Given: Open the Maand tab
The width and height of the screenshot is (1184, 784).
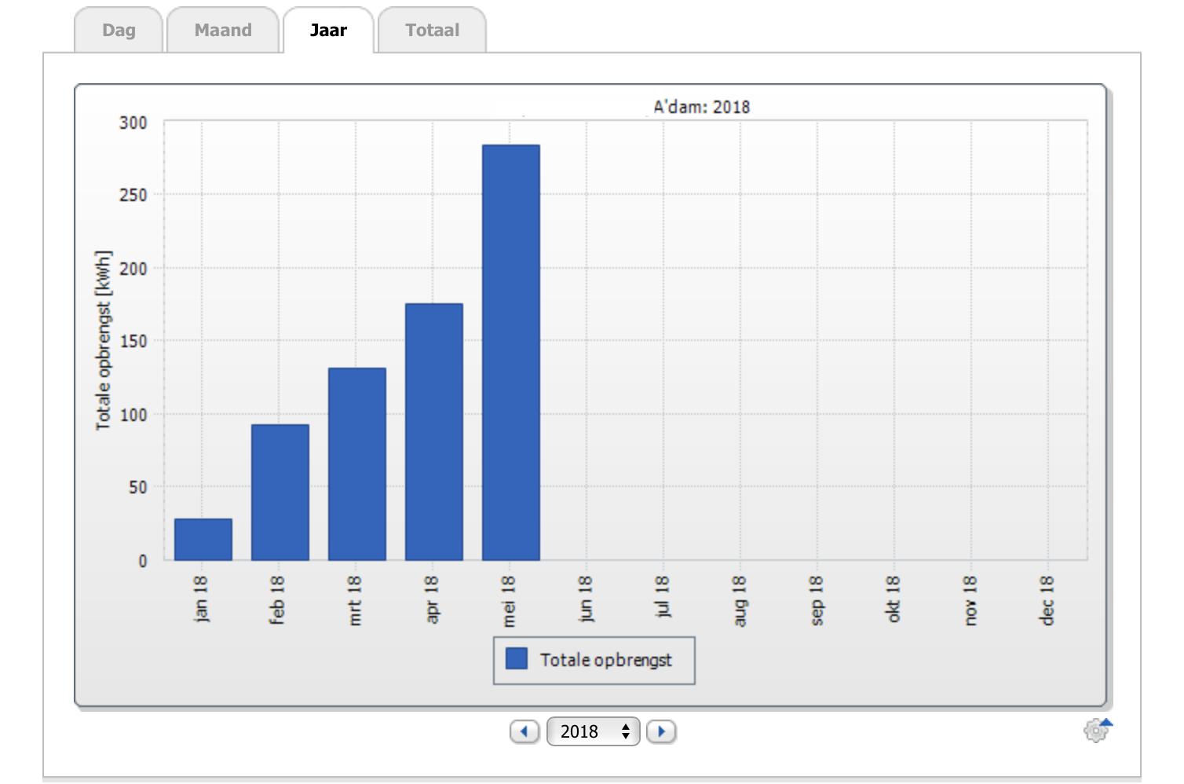Looking at the screenshot, I should click(x=223, y=31).
